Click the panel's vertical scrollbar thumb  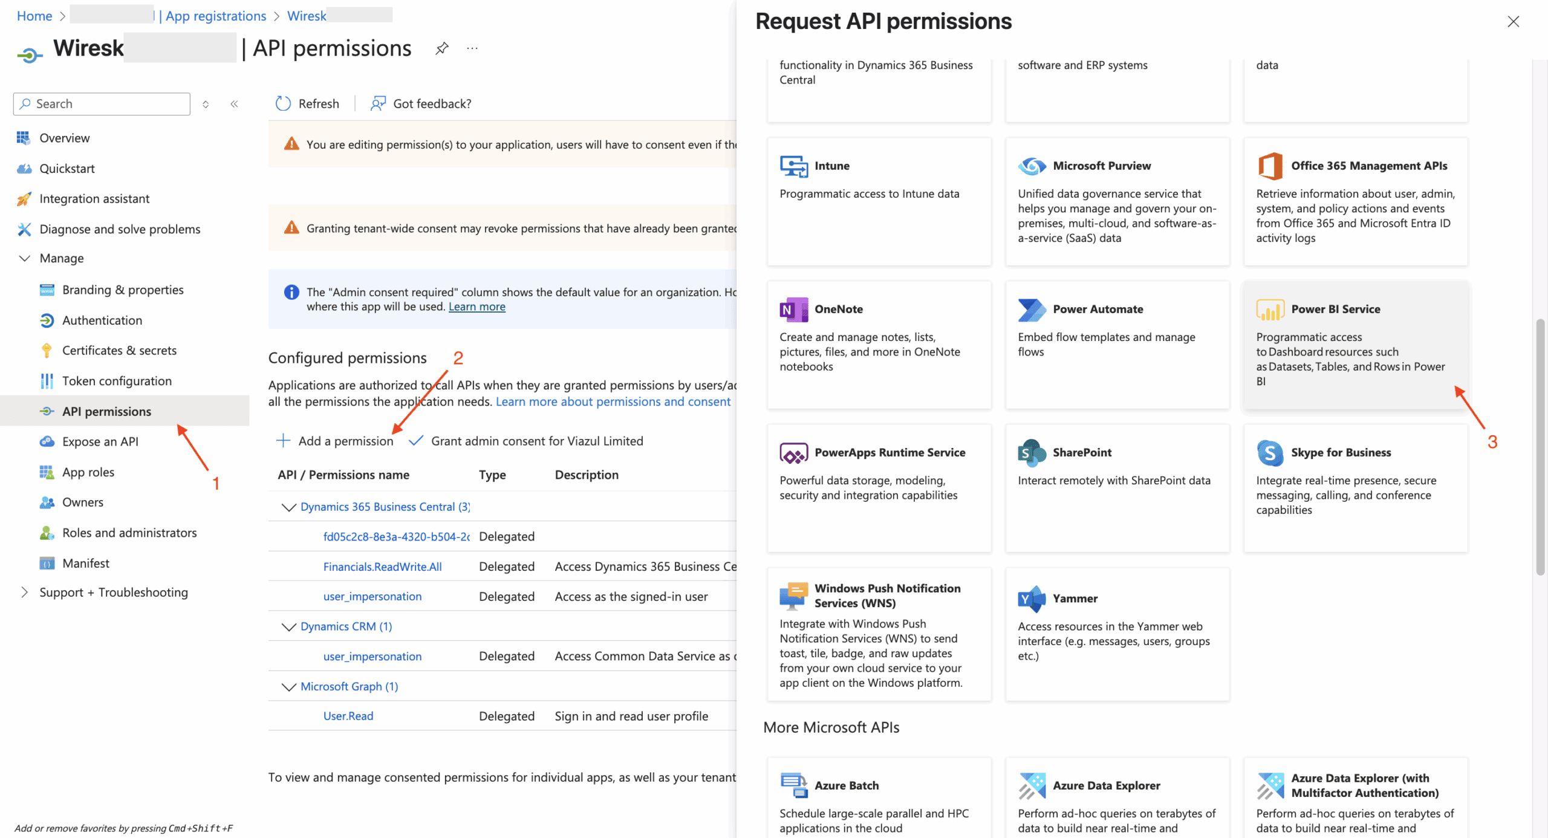(x=1540, y=447)
